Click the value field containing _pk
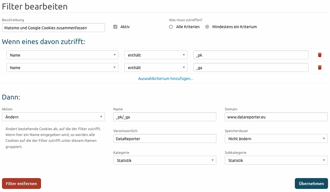Image resolution: width=330 pixels, height=192 pixels. click(x=251, y=55)
